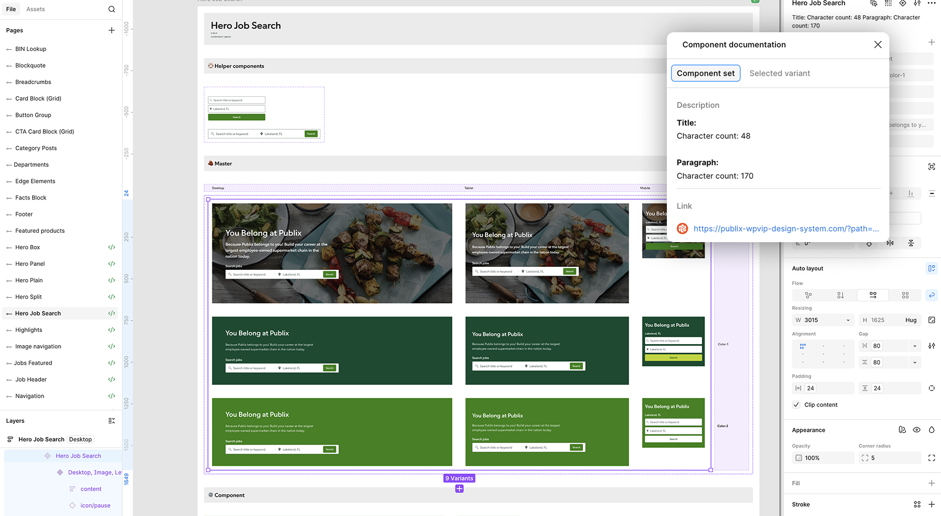
Task: Select the freeform flow icon
Action: pyautogui.click(x=808, y=296)
